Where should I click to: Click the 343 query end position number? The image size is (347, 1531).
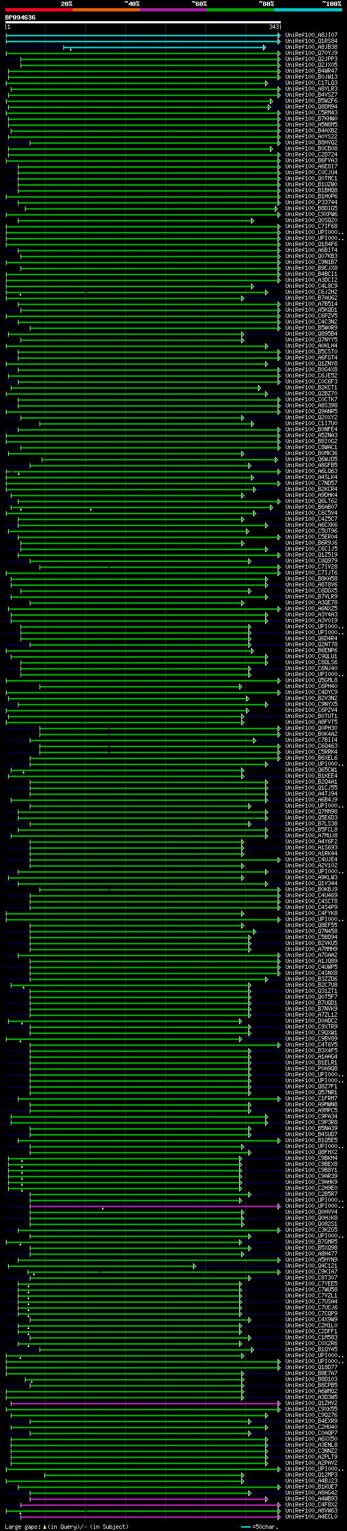pyautogui.click(x=273, y=27)
